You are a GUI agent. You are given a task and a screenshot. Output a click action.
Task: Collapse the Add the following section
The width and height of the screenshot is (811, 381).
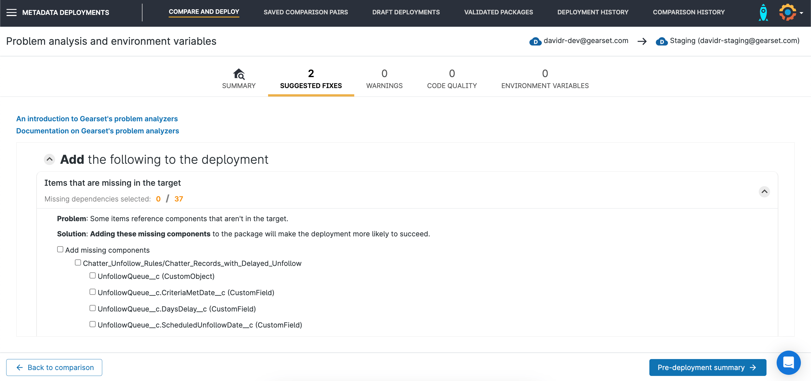tap(49, 159)
